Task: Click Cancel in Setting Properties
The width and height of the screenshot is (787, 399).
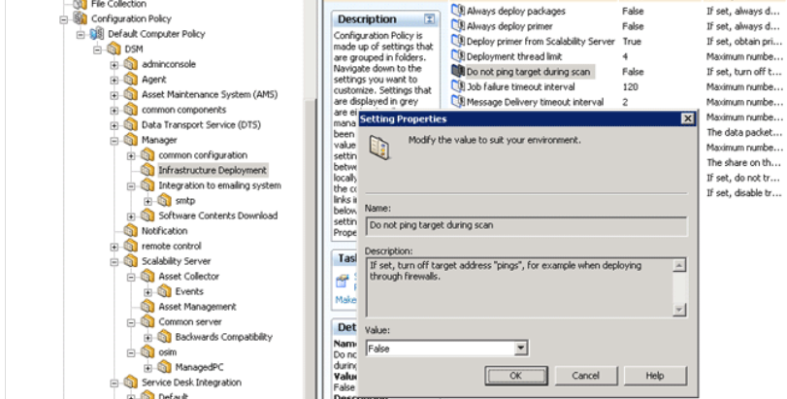Action: point(586,376)
